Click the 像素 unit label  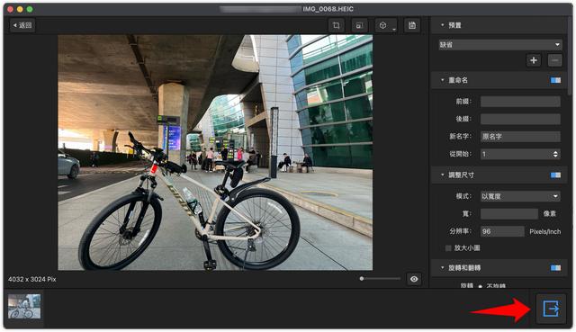(x=550, y=214)
